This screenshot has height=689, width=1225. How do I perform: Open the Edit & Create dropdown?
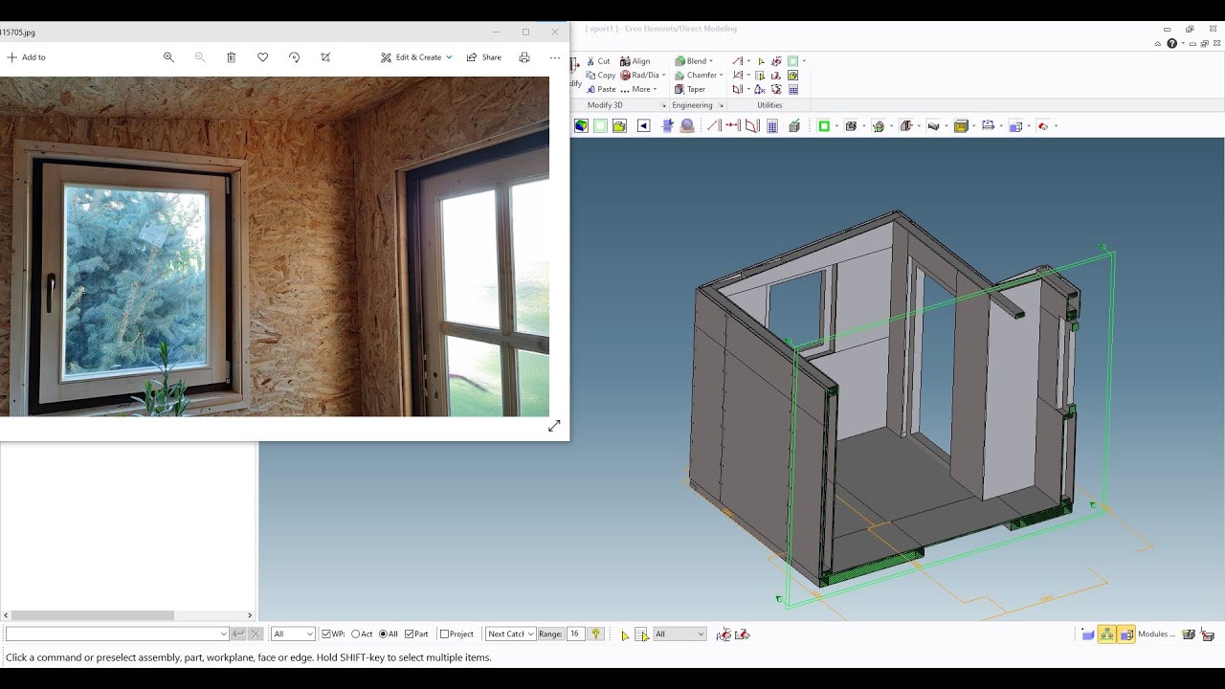click(416, 57)
